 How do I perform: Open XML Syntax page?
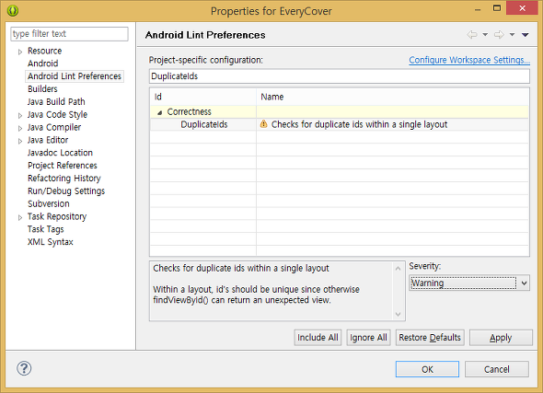tap(51, 242)
